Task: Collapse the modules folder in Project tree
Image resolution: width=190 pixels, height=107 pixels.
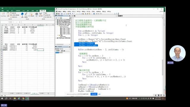Action: click(x=58, y=35)
